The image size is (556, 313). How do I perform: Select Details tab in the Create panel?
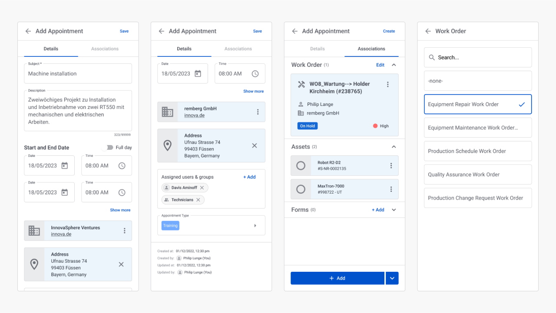(x=318, y=49)
